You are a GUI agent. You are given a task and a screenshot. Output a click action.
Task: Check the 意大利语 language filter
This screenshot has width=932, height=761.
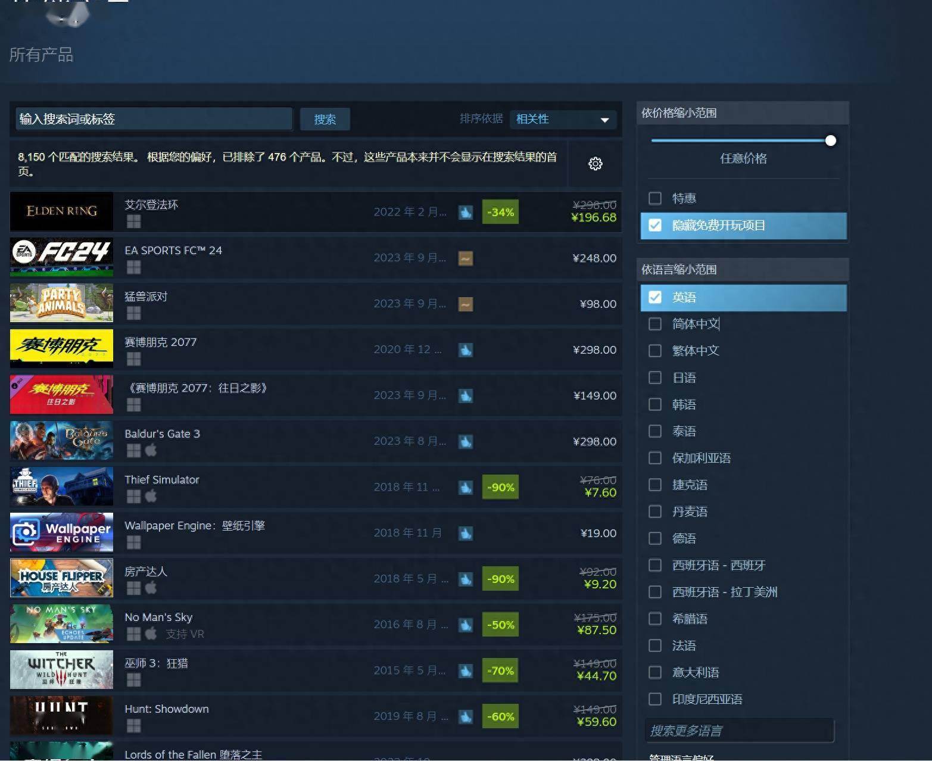655,672
